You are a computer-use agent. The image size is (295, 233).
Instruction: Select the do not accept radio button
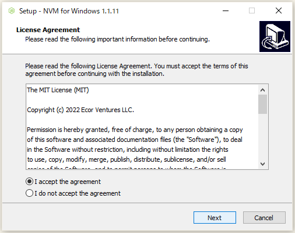coord(29,193)
